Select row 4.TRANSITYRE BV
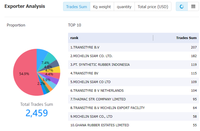This screenshot has height=131, width=200. [x=134, y=73]
